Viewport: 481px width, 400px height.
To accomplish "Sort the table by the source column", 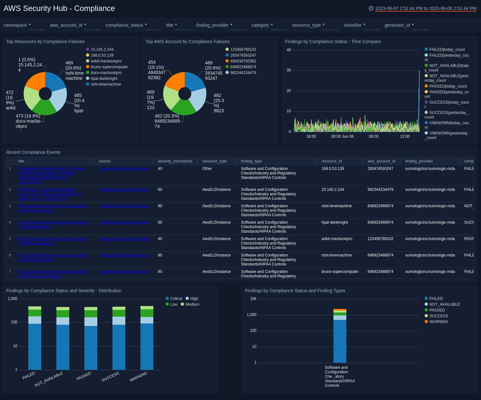I will 105,161.
